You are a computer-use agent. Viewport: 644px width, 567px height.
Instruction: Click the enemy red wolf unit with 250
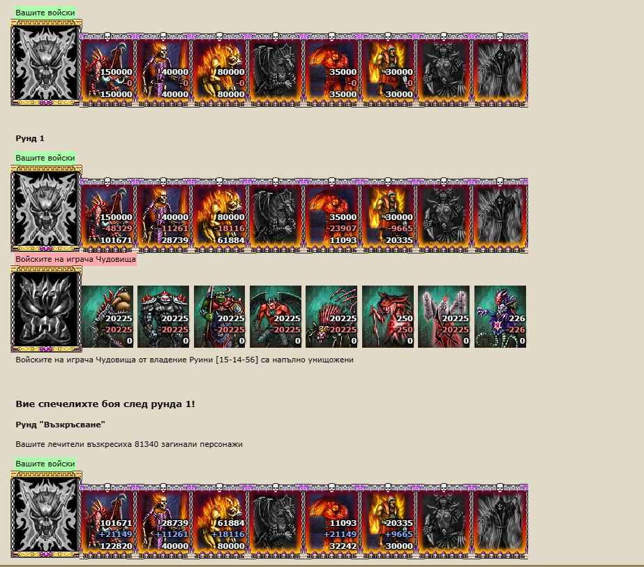(388, 316)
